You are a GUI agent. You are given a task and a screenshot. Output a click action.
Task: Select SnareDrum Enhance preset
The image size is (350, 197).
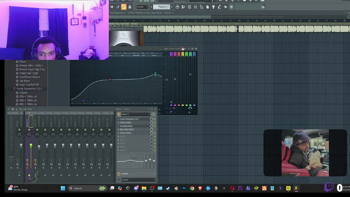(x=30, y=77)
